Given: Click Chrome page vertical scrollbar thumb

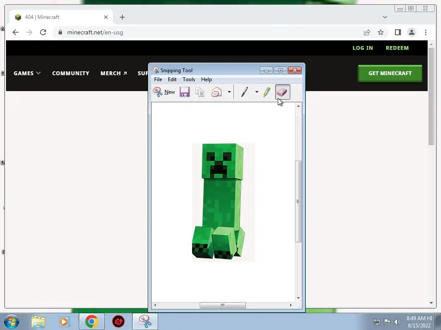Looking at the screenshot, I should coord(432,96).
